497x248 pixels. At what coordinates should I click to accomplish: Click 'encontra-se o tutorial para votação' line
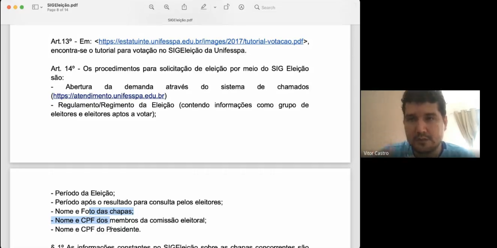point(149,51)
